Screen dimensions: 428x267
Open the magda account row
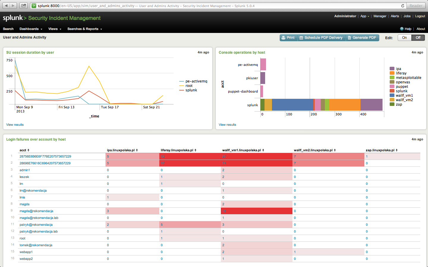24,204
